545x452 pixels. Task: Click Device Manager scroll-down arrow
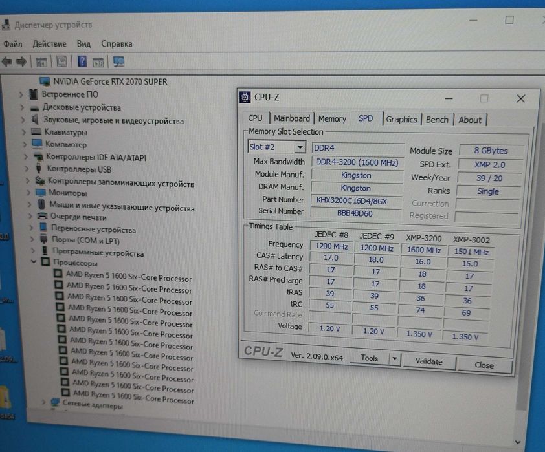click(x=518, y=442)
